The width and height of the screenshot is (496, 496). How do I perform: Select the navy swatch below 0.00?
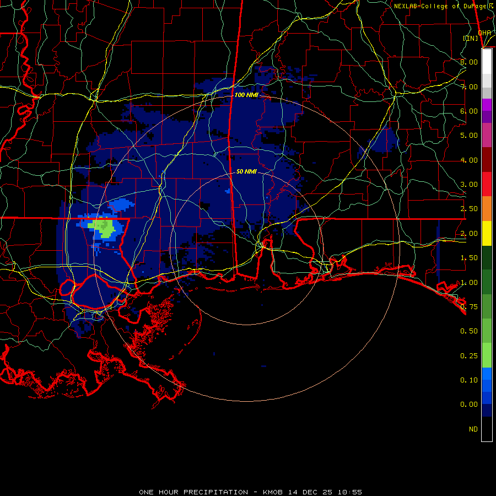487,411
